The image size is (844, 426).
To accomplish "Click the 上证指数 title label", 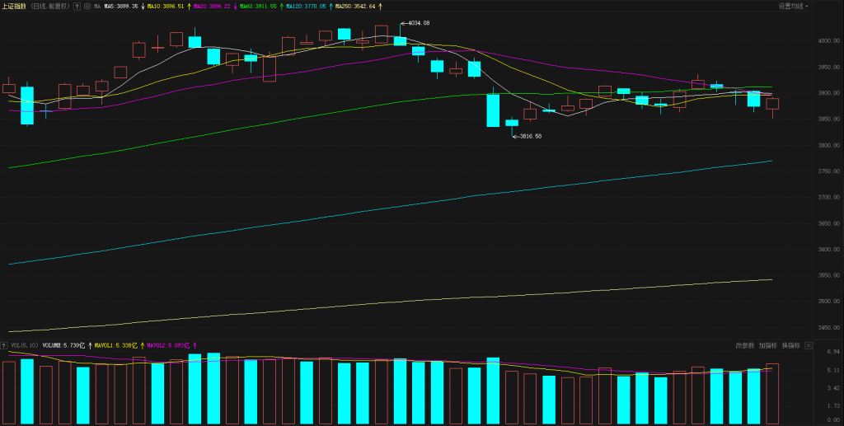I will (14, 6).
